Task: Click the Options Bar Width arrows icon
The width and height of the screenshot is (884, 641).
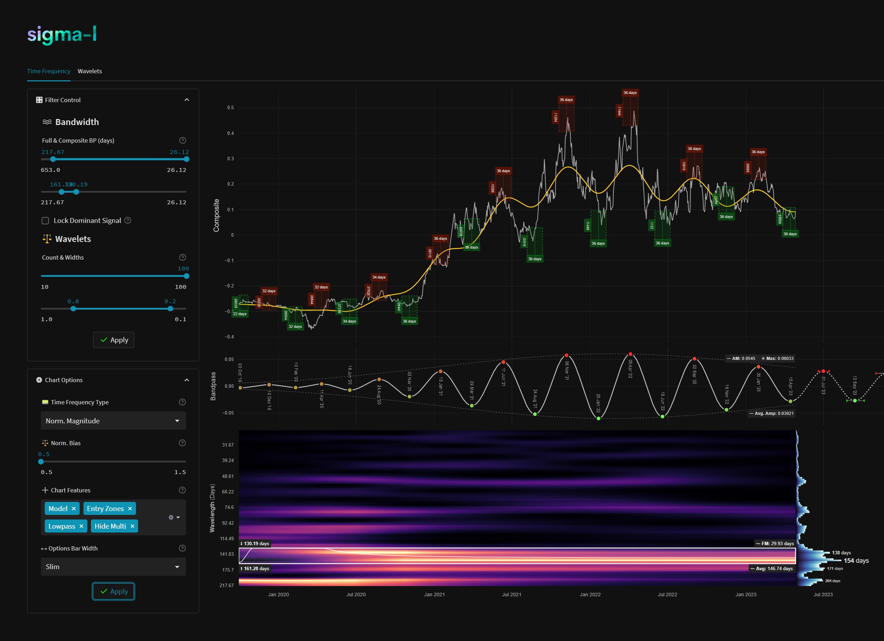Action: click(44, 549)
